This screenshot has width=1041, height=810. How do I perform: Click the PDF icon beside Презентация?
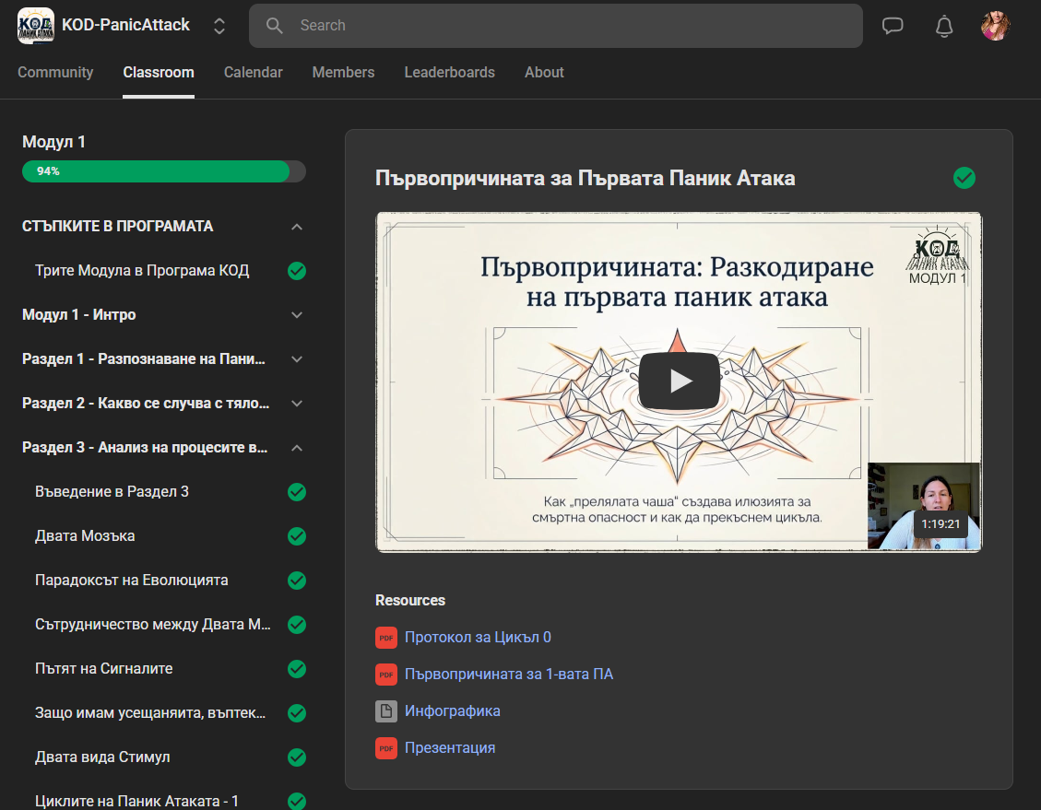coord(386,748)
